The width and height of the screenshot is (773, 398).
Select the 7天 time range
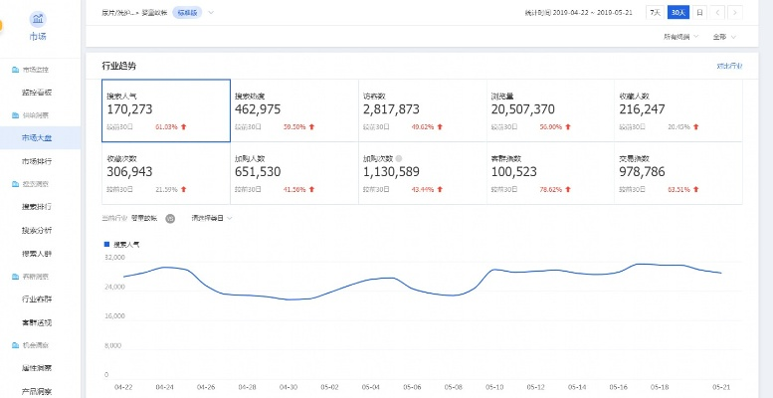(654, 13)
